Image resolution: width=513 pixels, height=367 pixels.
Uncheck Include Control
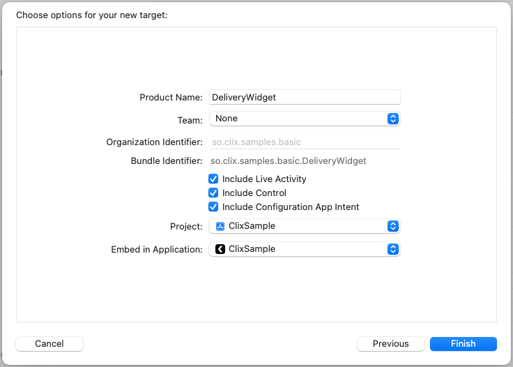pyautogui.click(x=213, y=193)
